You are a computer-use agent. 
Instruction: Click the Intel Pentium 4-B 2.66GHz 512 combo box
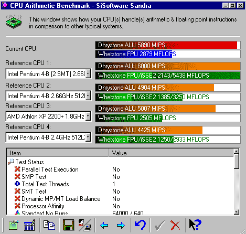(48, 95)
